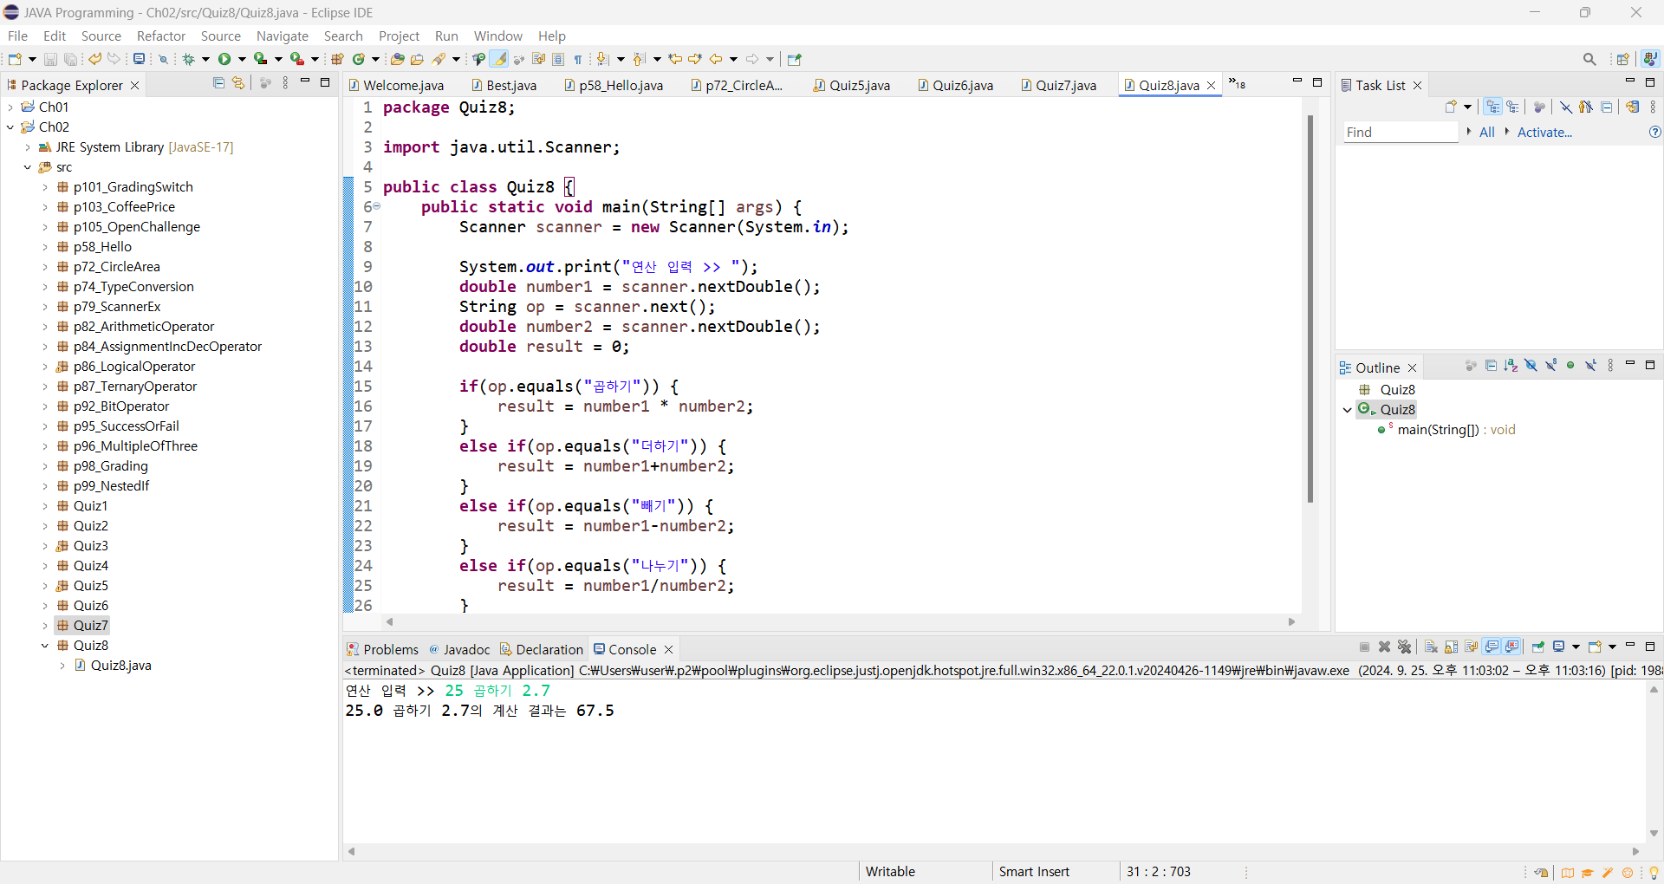Viewport: 1664px width, 884px height.
Task: Click Previous Annotation arrow icon
Action: [640, 59]
